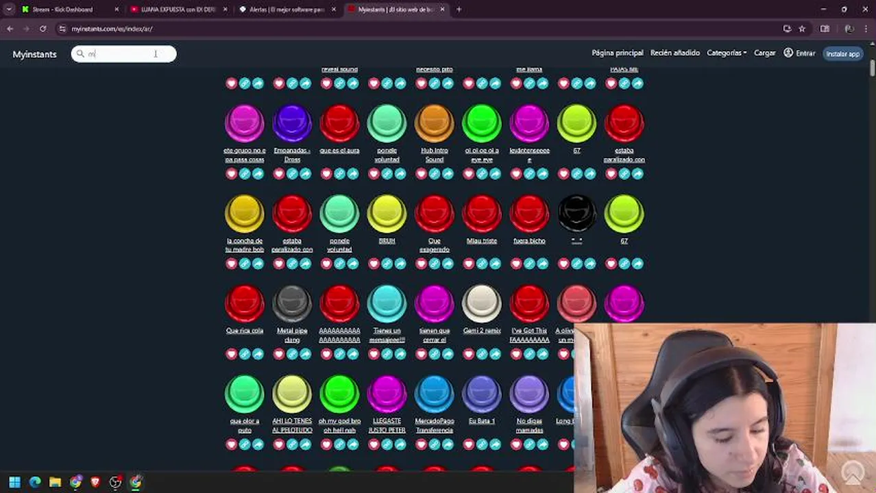Play "oh my god bro" green button
Screen dimensions: 876x493
[339, 394]
